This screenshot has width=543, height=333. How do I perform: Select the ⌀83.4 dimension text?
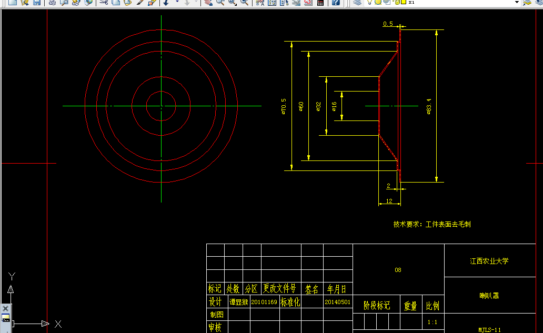click(x=429, y=106)
